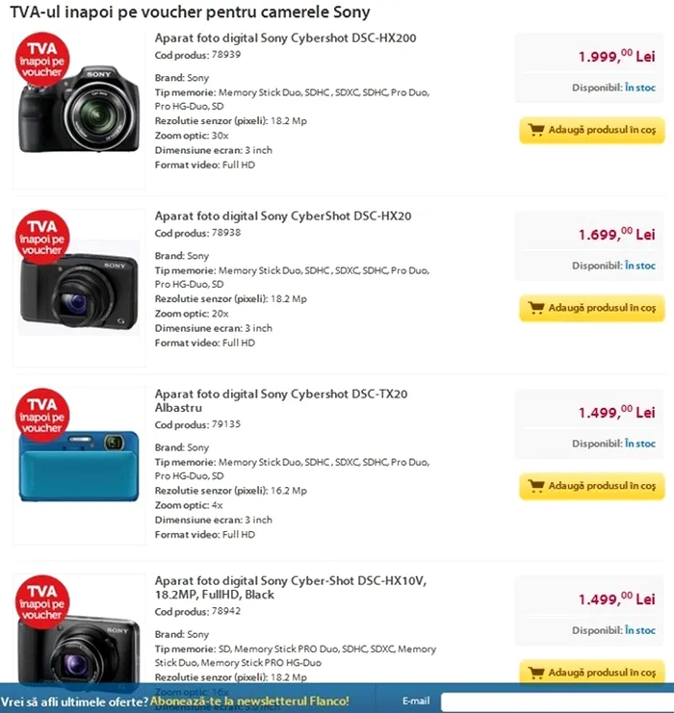The width and height of the screenshot is (674, 713).
Task: Focus the newsletter E-mail input field
Action: click(x=557, y=701)
